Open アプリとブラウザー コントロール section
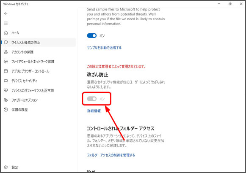 (x=39, y=71)
